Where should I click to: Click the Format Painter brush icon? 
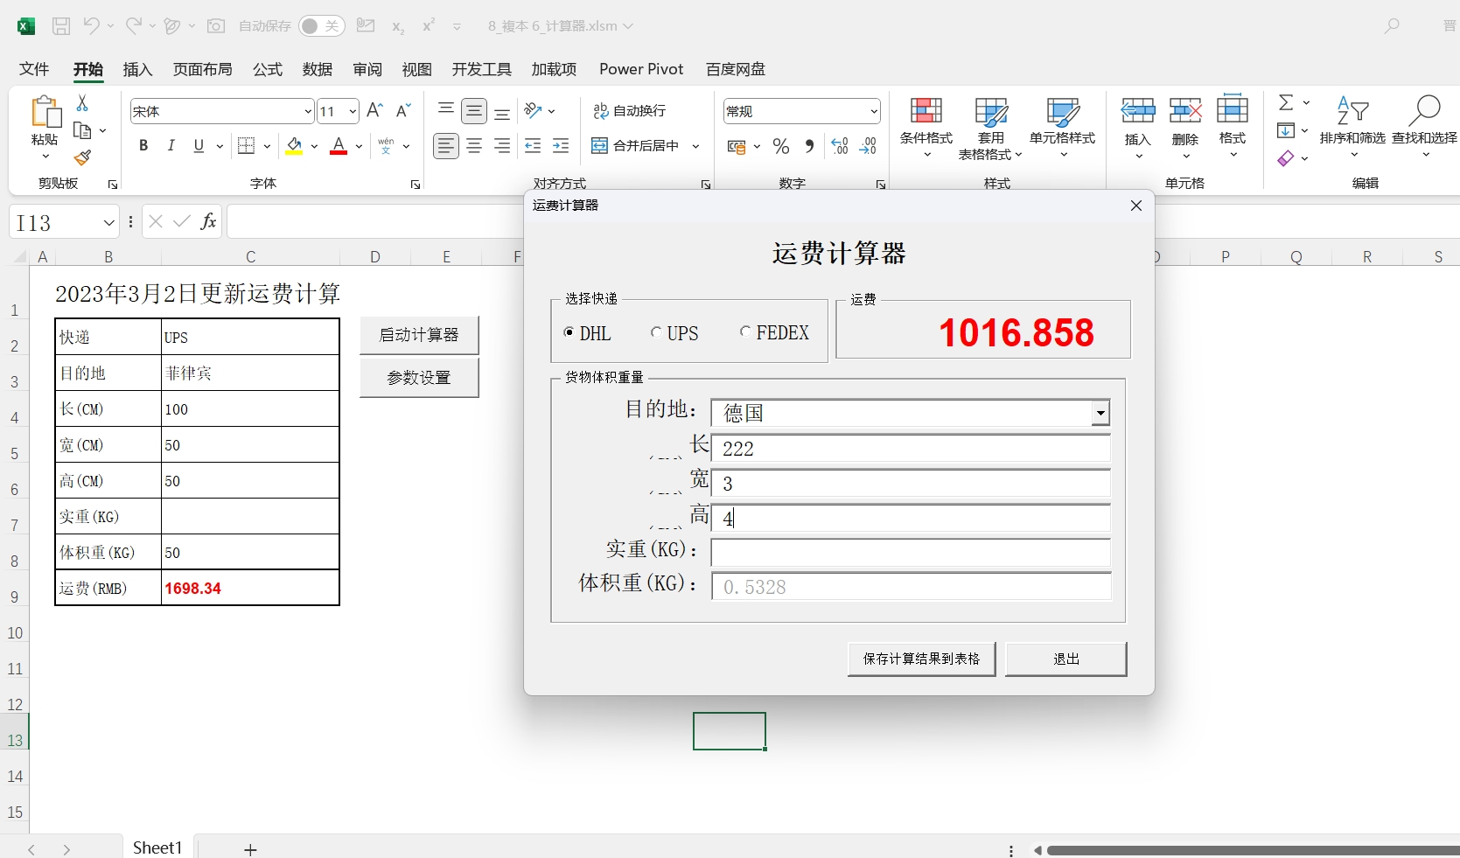82,157
